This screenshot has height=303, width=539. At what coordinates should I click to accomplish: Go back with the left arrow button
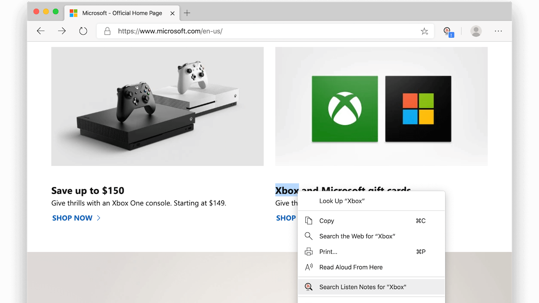[x=41, y=31]
